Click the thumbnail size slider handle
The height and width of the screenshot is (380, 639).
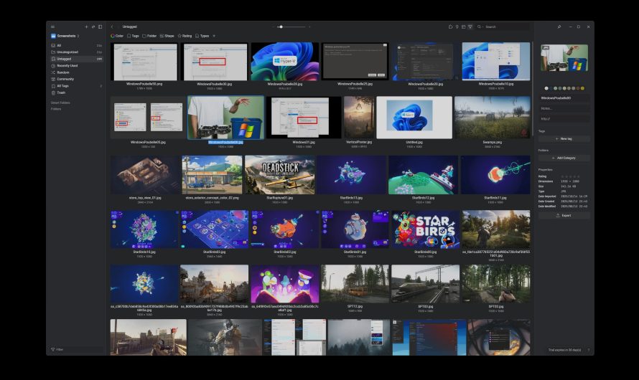(x=281, y=27)
